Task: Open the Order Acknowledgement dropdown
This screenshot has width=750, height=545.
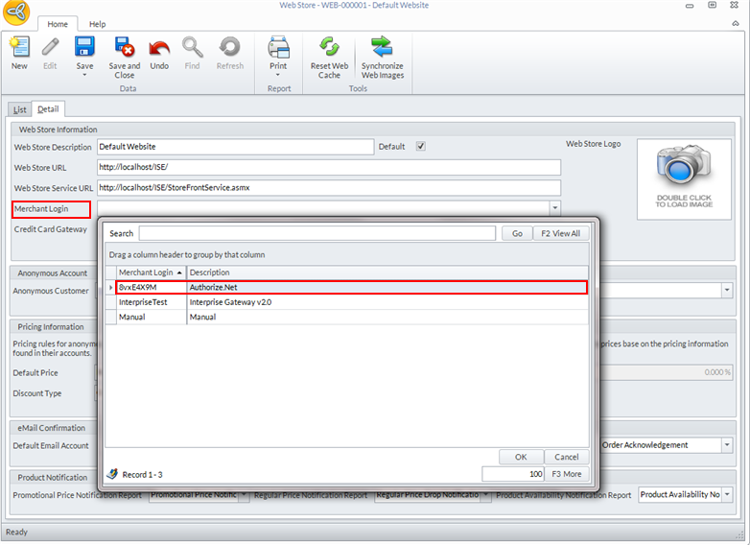Action: click(726, 445)
